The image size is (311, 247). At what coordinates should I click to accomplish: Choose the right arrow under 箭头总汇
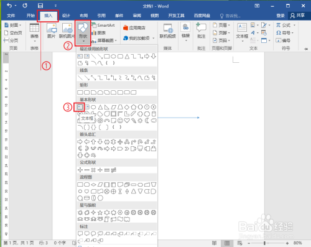[x=80, y=142]
